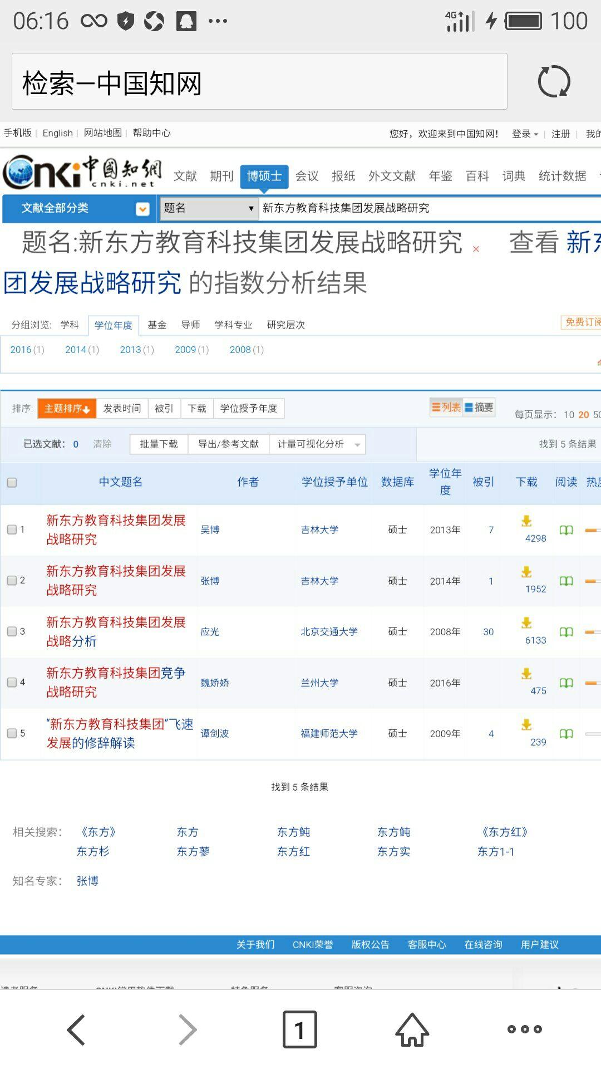Open the 题名 search field selector

(x=209, y=208)
